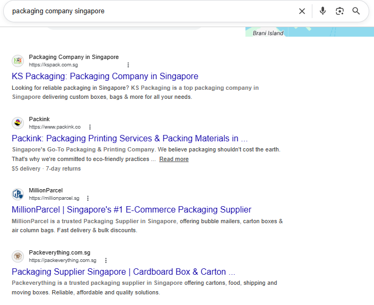Open MillionParcel E-Commerce Packaging Supplier link

tap(131, 209)
